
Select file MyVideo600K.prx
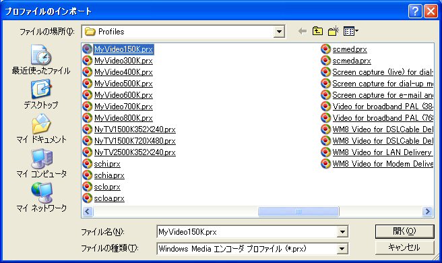pyautogui.click(x=123, y=95)
